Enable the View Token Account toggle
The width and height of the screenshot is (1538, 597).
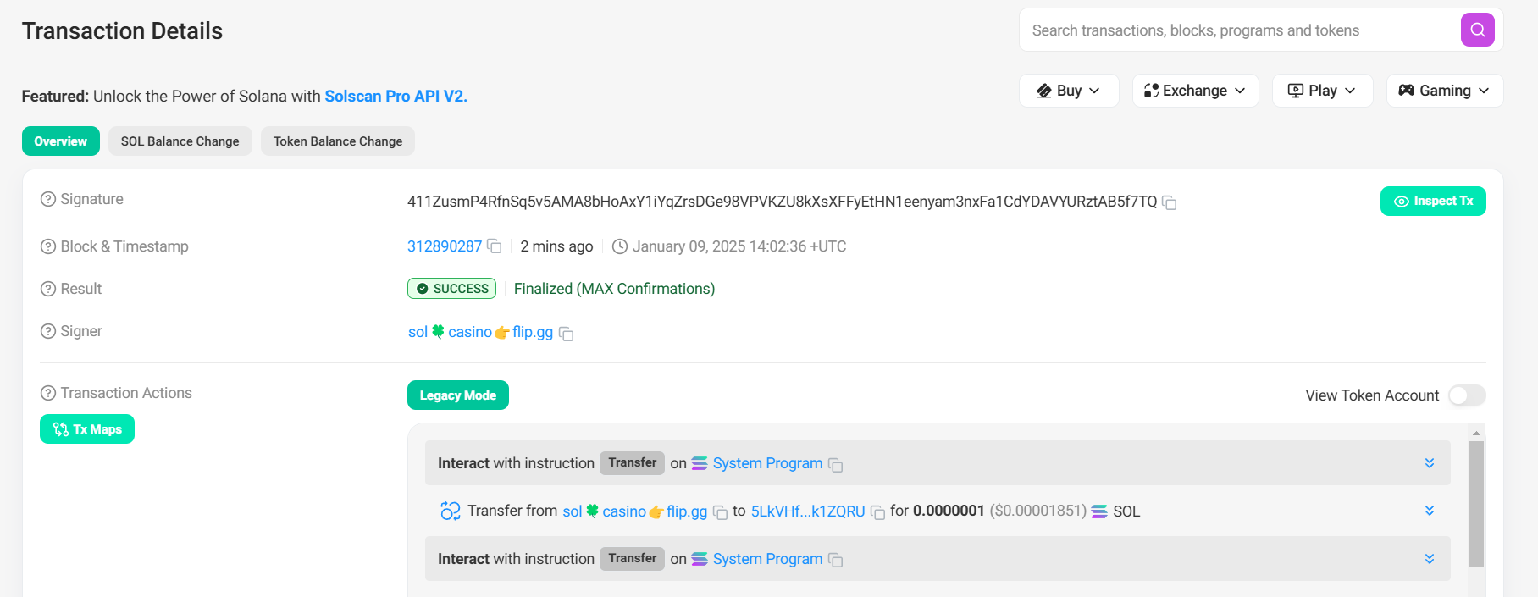pos(1466,395)
